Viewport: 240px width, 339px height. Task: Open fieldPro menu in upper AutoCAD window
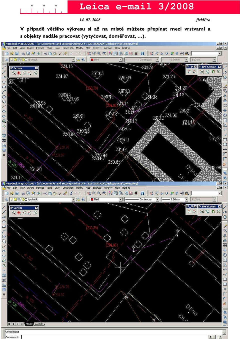126,48
